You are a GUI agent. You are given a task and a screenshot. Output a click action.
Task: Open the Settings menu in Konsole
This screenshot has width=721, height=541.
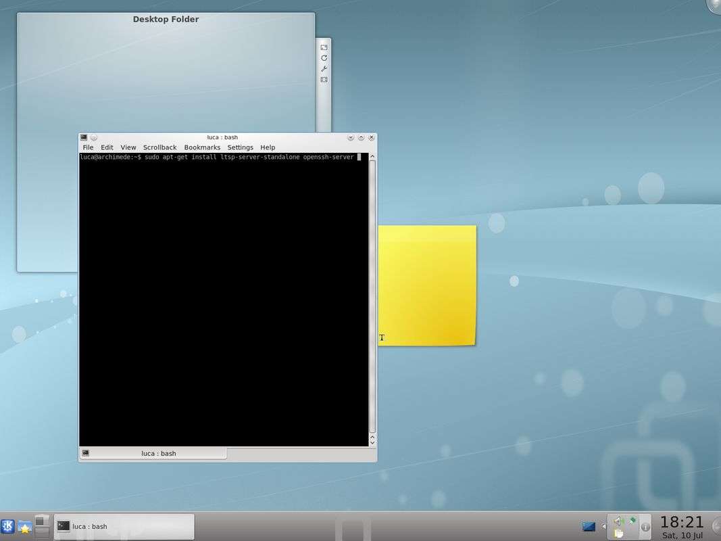coord(240,147)
